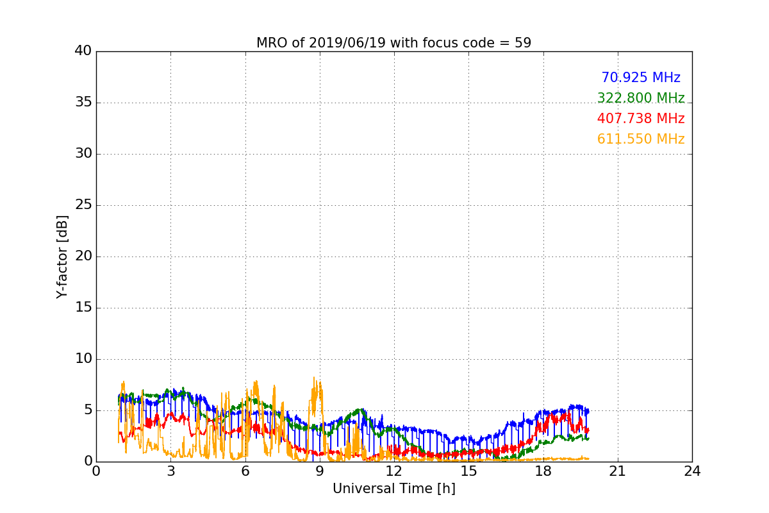Select the 407.738 MHz legend label

tap(641, 119)
